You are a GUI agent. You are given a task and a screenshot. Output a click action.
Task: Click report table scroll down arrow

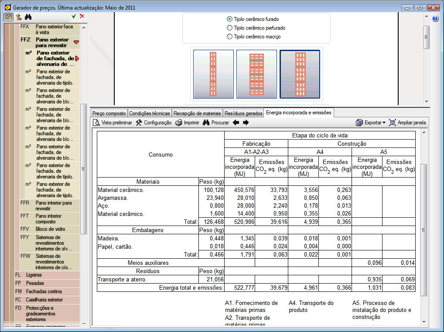[x=424, y=322]
